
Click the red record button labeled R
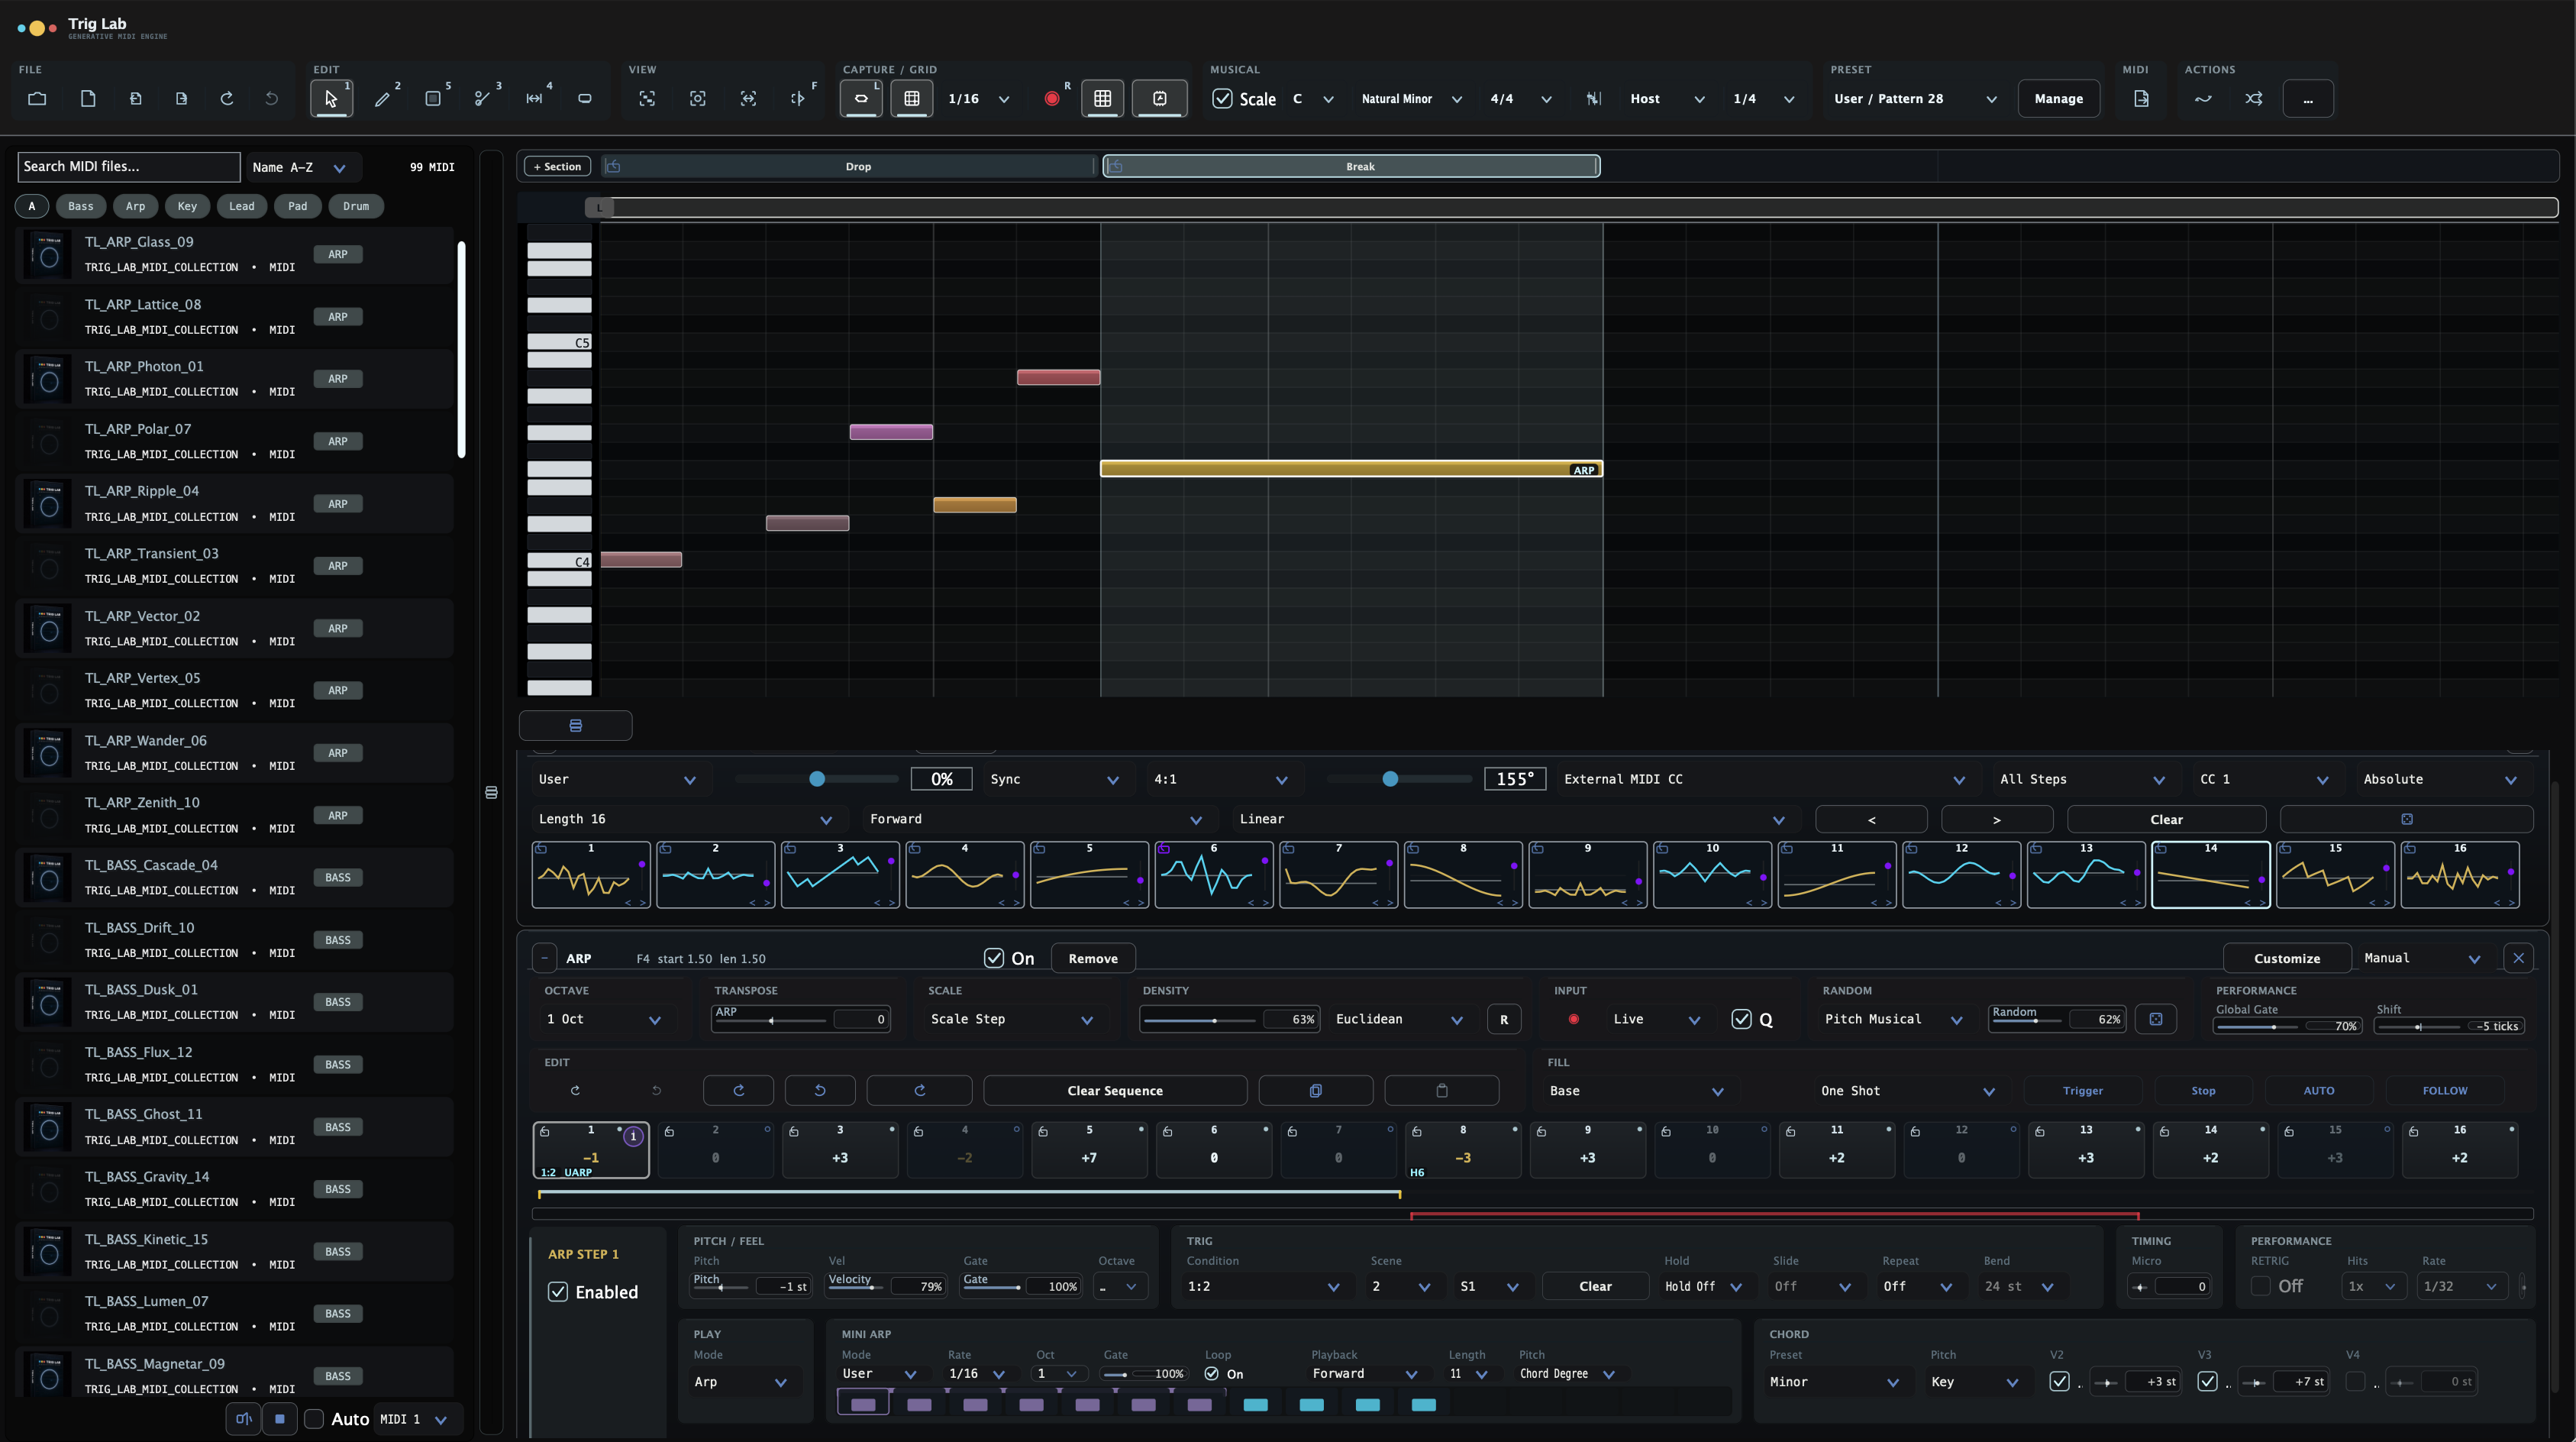coord(1052,98)
